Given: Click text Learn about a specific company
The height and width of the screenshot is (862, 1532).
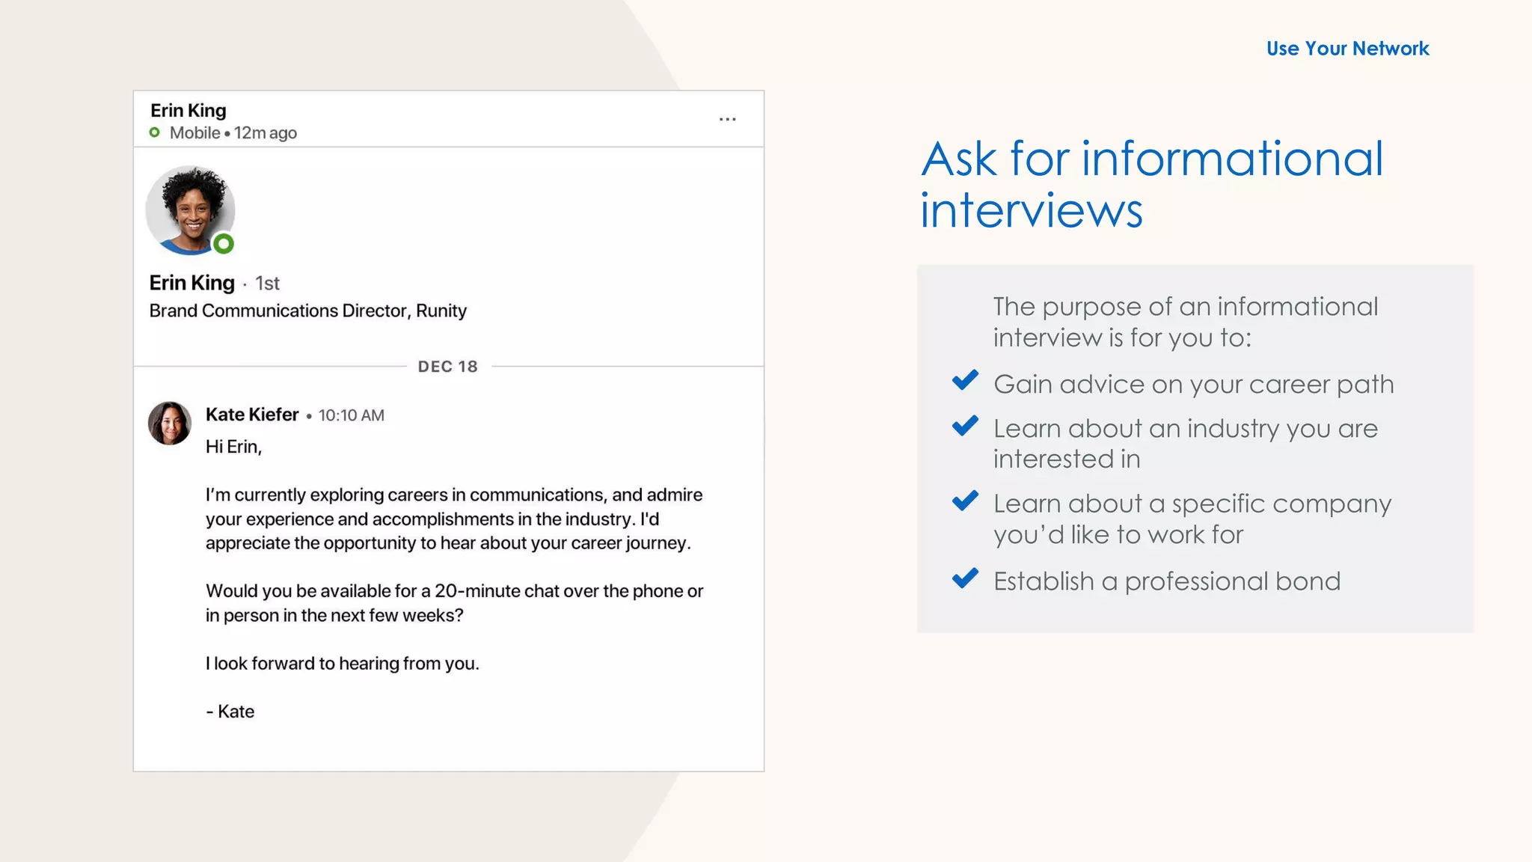Looking at the screenshot, I should 1192,519.
